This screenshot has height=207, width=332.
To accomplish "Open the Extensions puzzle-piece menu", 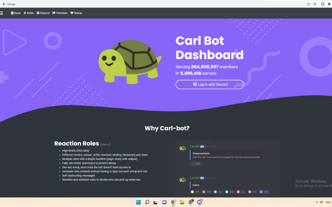I will [x=329, y=4].
